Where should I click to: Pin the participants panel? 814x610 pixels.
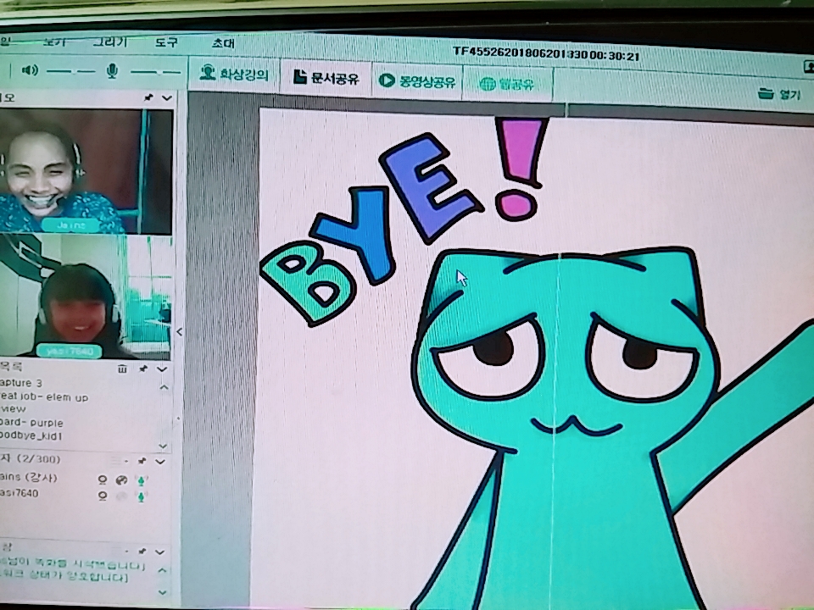point(142,461)
